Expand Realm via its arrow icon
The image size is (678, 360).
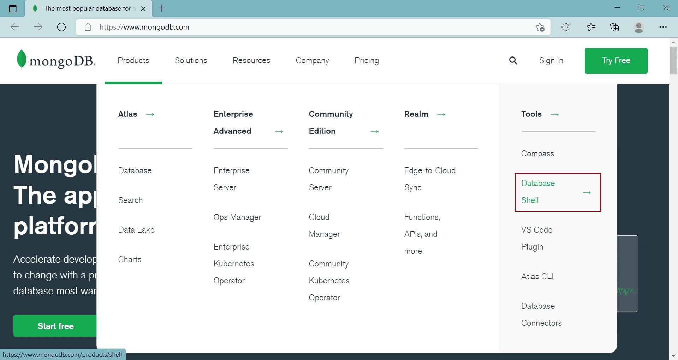point(441,114)
